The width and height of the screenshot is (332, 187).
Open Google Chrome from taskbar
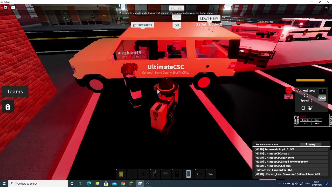click(x=123, y=184)
